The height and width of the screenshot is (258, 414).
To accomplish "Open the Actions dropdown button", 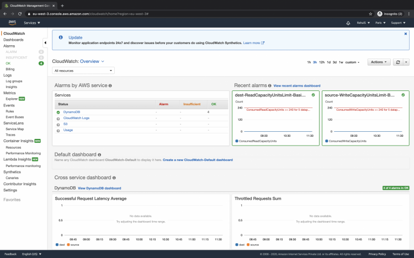I will coord(379,62).
